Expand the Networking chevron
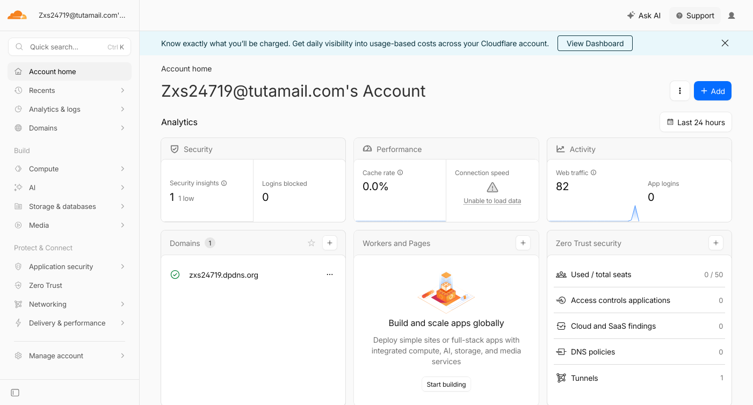The image size is (753, 405). pos(123,304)
